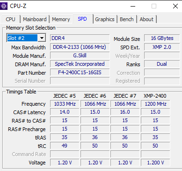
Task: Click the CAS# Latency row label
Action: [29, 112]
